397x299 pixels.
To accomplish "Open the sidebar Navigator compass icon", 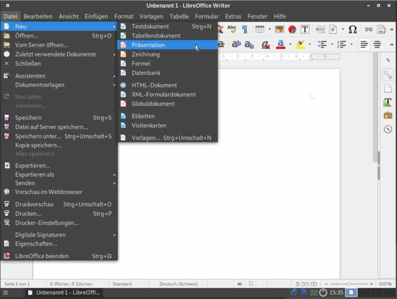I will (388, 129).
